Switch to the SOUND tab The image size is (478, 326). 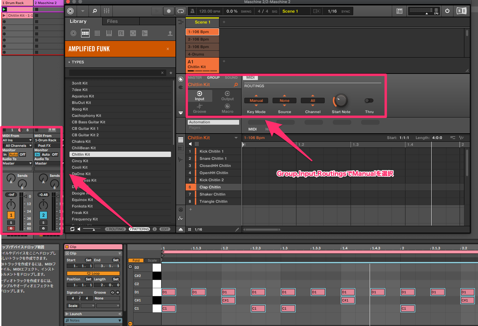click(x=231, y=78)
